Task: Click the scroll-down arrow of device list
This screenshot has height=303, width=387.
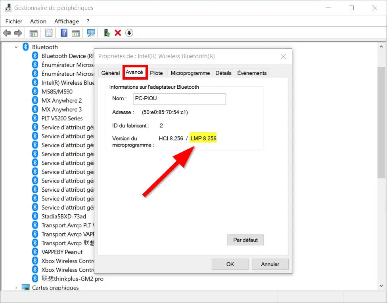Action: coord(381,286)
